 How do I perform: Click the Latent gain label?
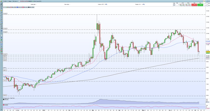[x=33, y=4]
